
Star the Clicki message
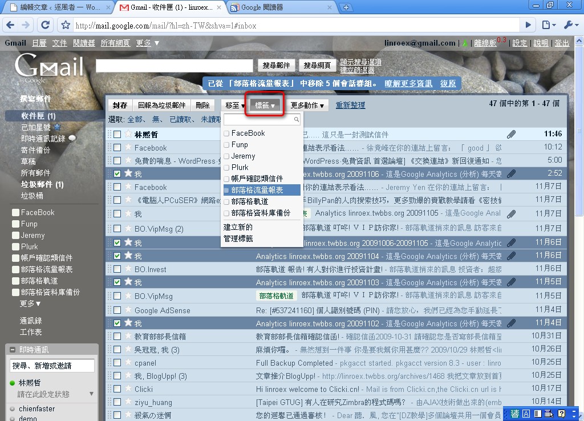click(x=128, y=388)
